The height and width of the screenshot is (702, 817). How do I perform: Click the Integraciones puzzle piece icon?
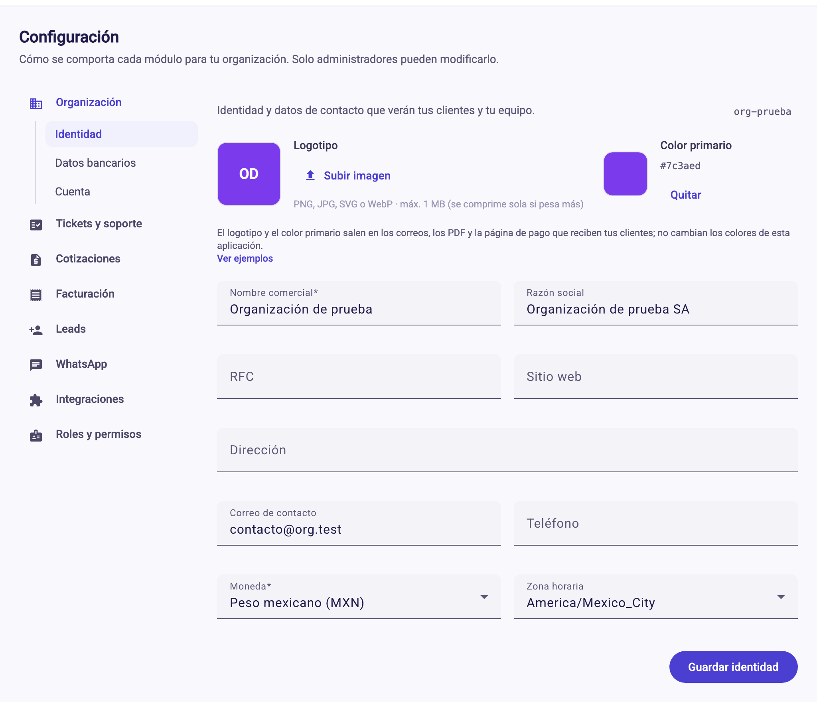(36, 400)
